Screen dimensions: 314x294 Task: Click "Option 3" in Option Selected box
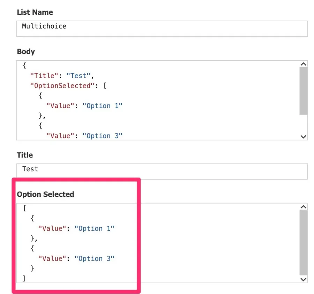(x=94, y=258)
